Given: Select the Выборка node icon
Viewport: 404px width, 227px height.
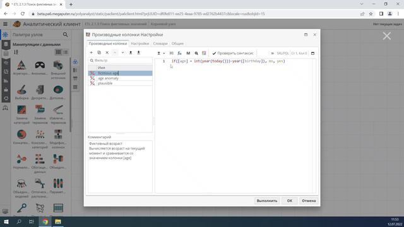Looking at the screenshot, I should pos(21,90).
